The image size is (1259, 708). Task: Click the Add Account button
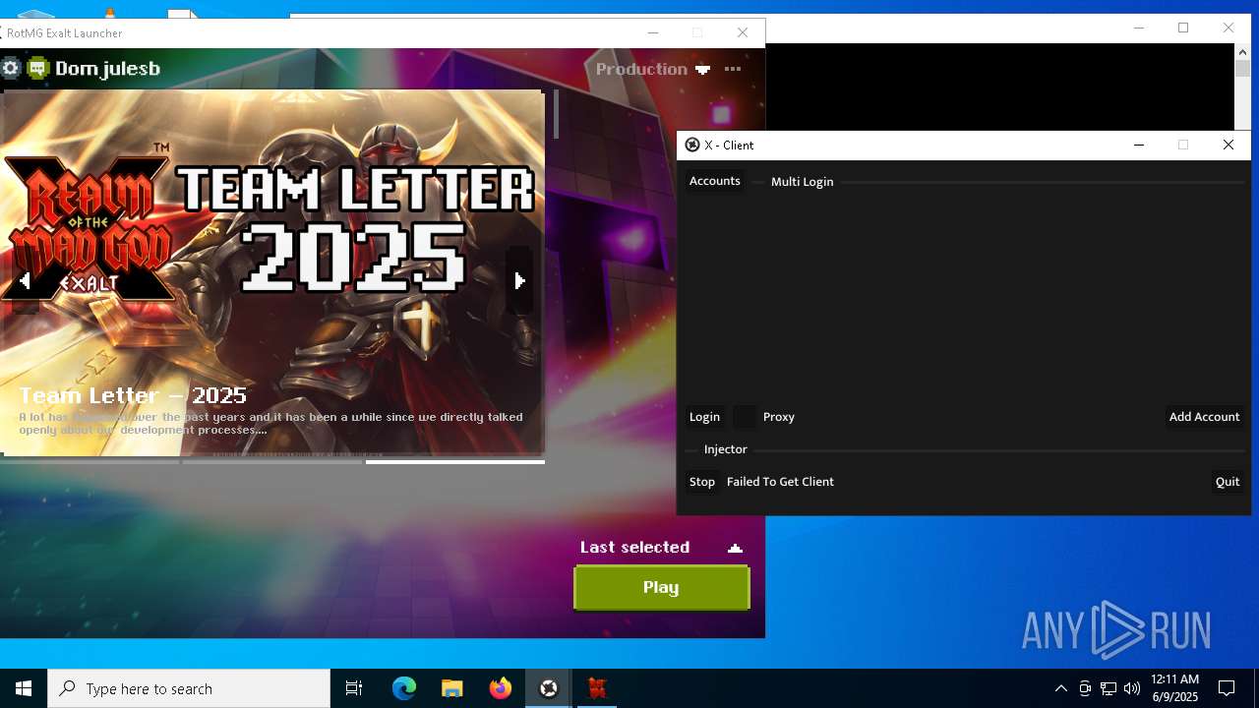coord(1204,417)
